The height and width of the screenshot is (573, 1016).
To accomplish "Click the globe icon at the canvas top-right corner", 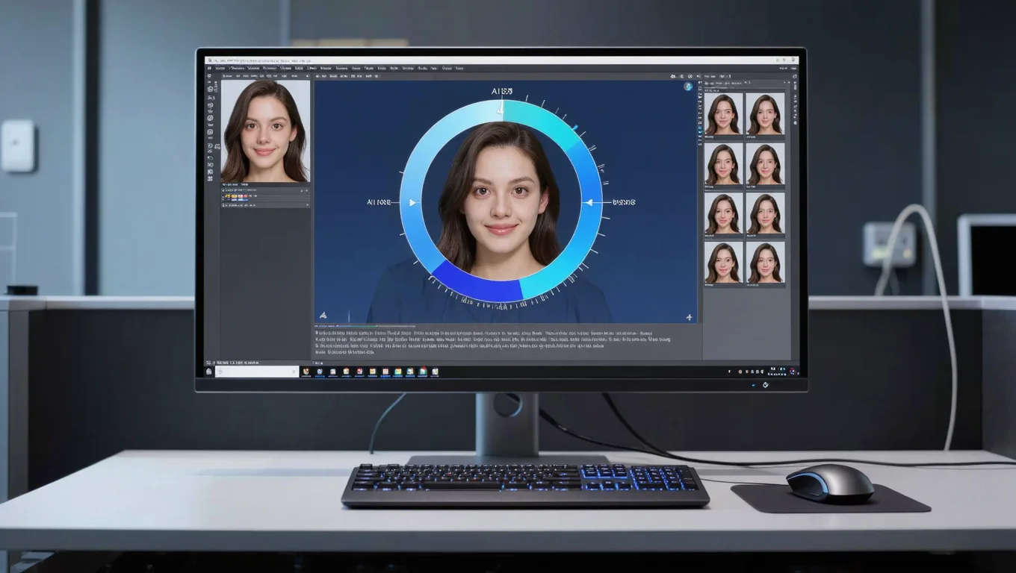I will [688, 87].
